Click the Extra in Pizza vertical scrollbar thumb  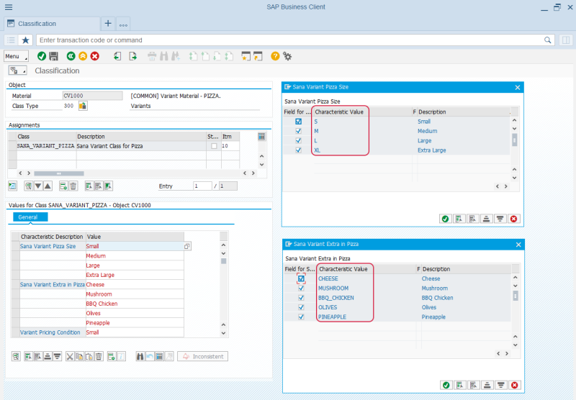(x=516, y=296)
